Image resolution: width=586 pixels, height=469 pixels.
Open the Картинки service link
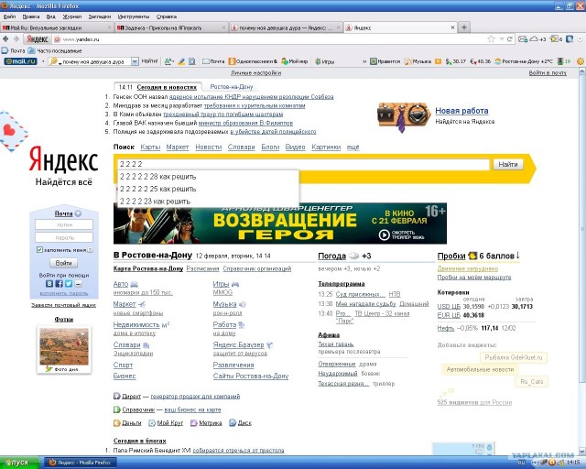click(326, 147)
